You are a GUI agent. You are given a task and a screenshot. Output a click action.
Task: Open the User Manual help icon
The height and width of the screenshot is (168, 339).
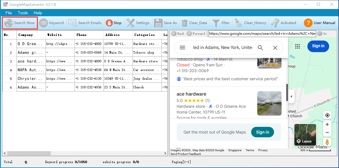(x=308, y=23)
